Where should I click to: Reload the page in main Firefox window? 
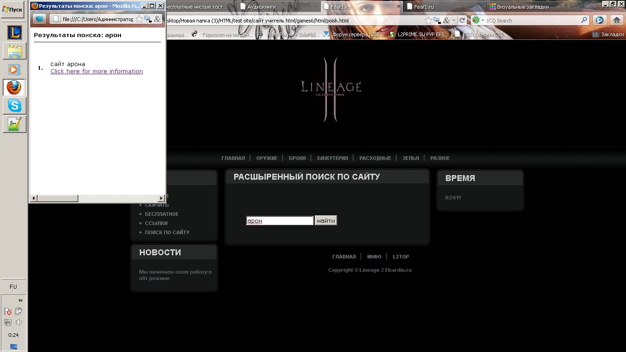[462, 20]
